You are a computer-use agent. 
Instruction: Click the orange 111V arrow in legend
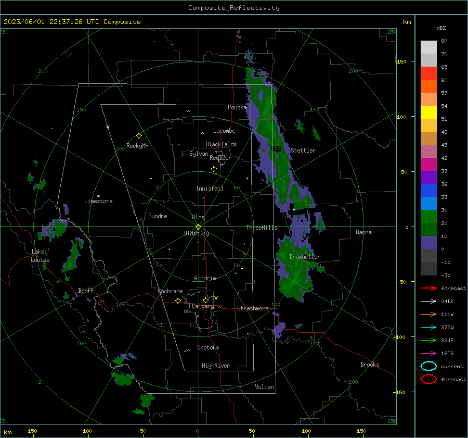(429, 314)
